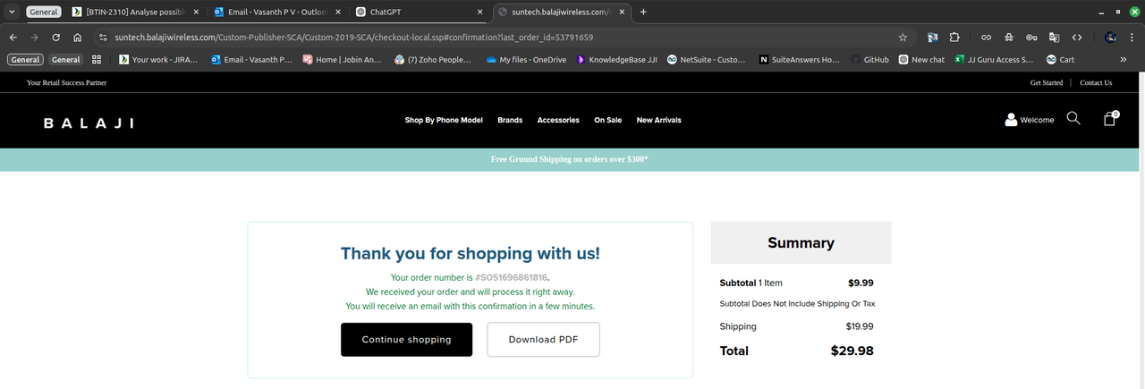Screen dimensions: 1145x389
Task: Open the New Arrivals menu item
Action: click(x=658, y=120)
